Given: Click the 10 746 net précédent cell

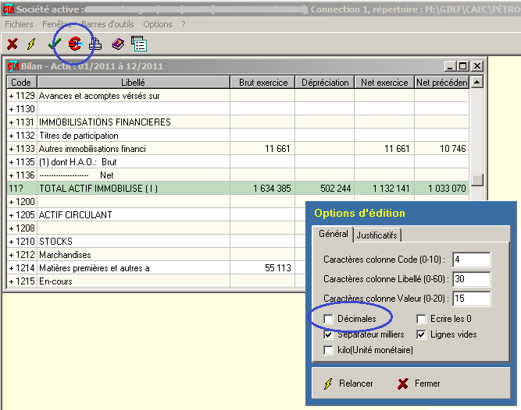Looking at the screenshot, I should pyautogui.click(x=441, y=149).
